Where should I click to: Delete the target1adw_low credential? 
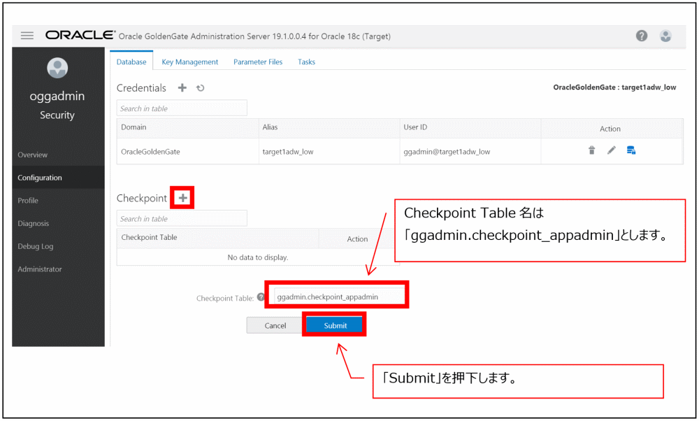coord(591,150)
